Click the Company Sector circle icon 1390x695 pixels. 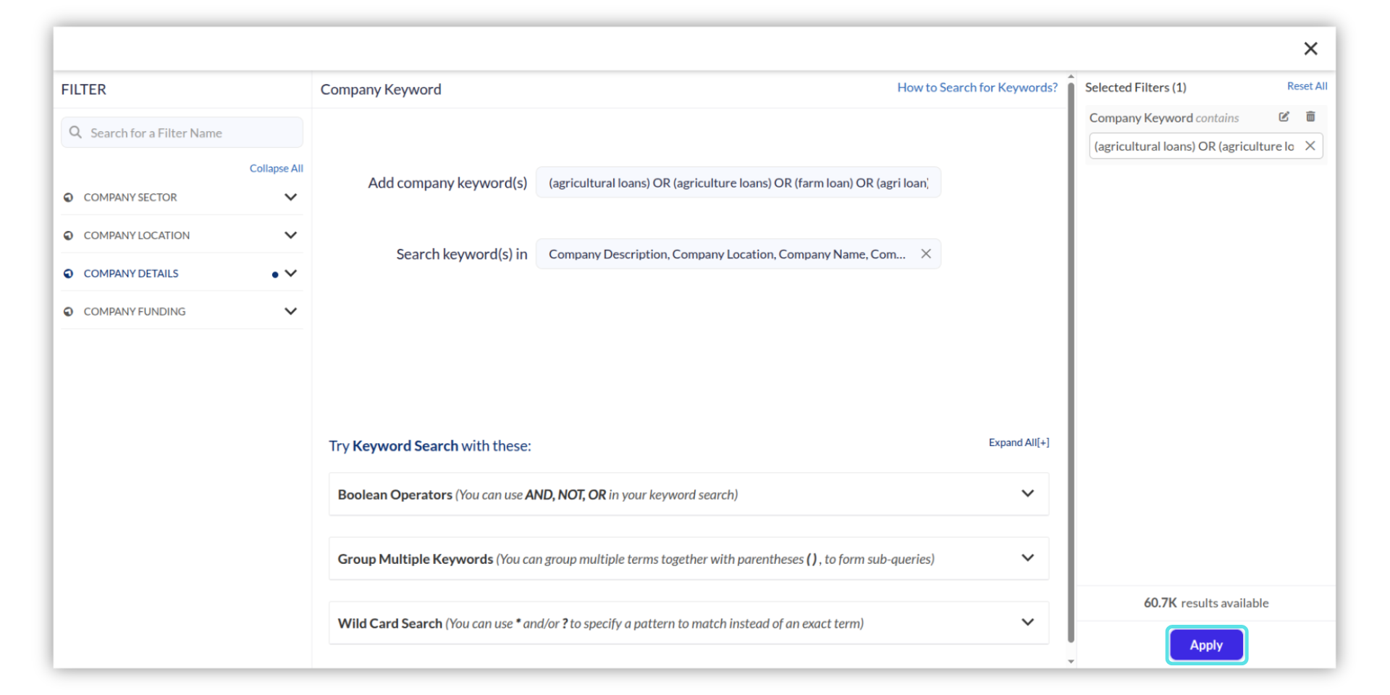tap(69, 197)
